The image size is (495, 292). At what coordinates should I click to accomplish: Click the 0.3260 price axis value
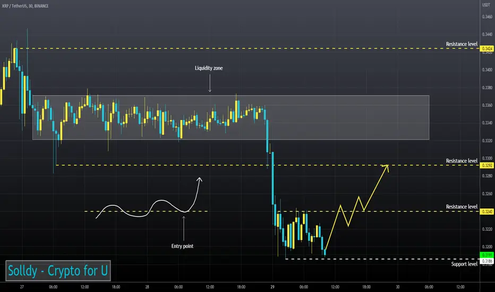pos(487,193)
